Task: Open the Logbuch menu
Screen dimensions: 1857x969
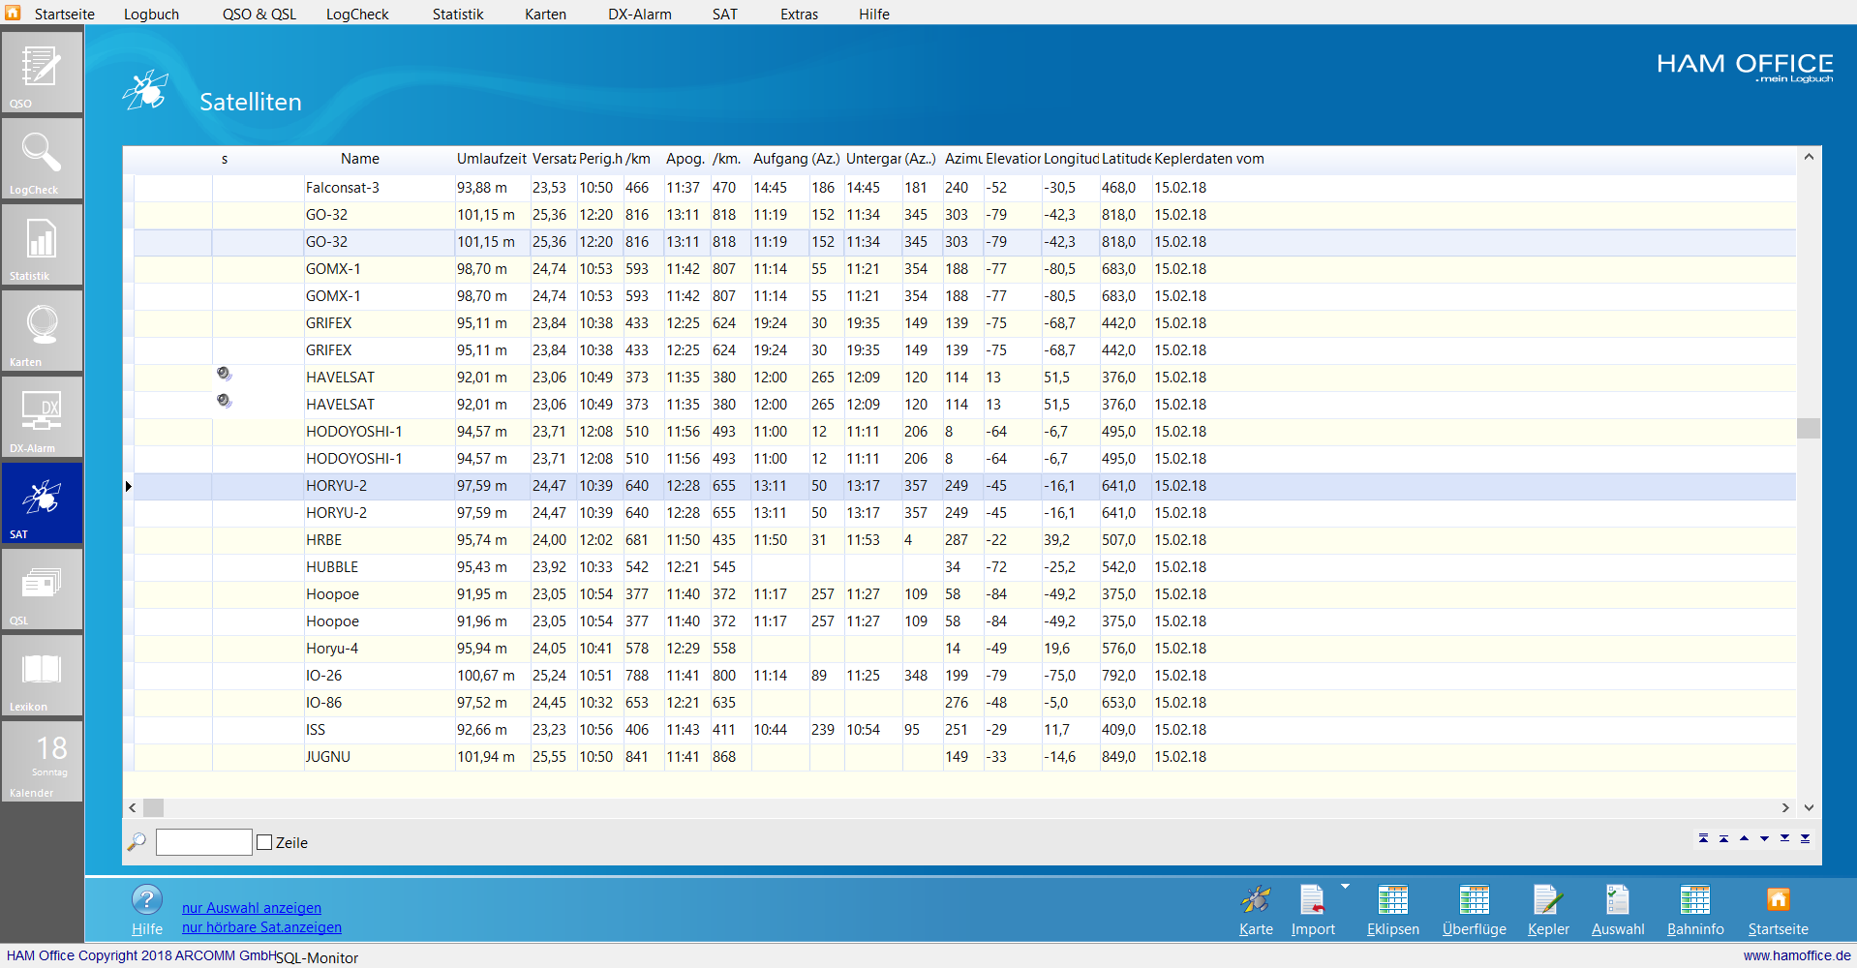Action: click(x=151, y=14)
